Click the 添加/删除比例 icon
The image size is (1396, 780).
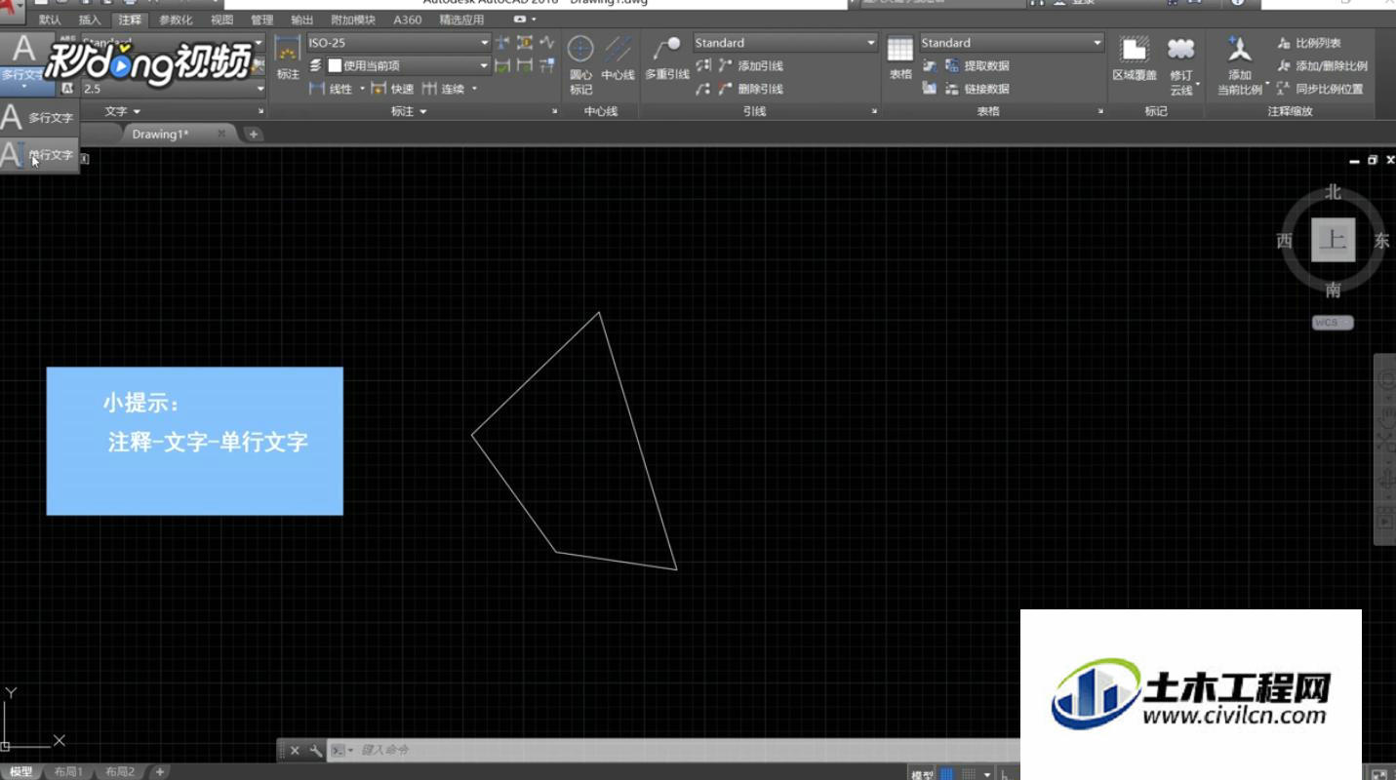tap(1284, 66)
